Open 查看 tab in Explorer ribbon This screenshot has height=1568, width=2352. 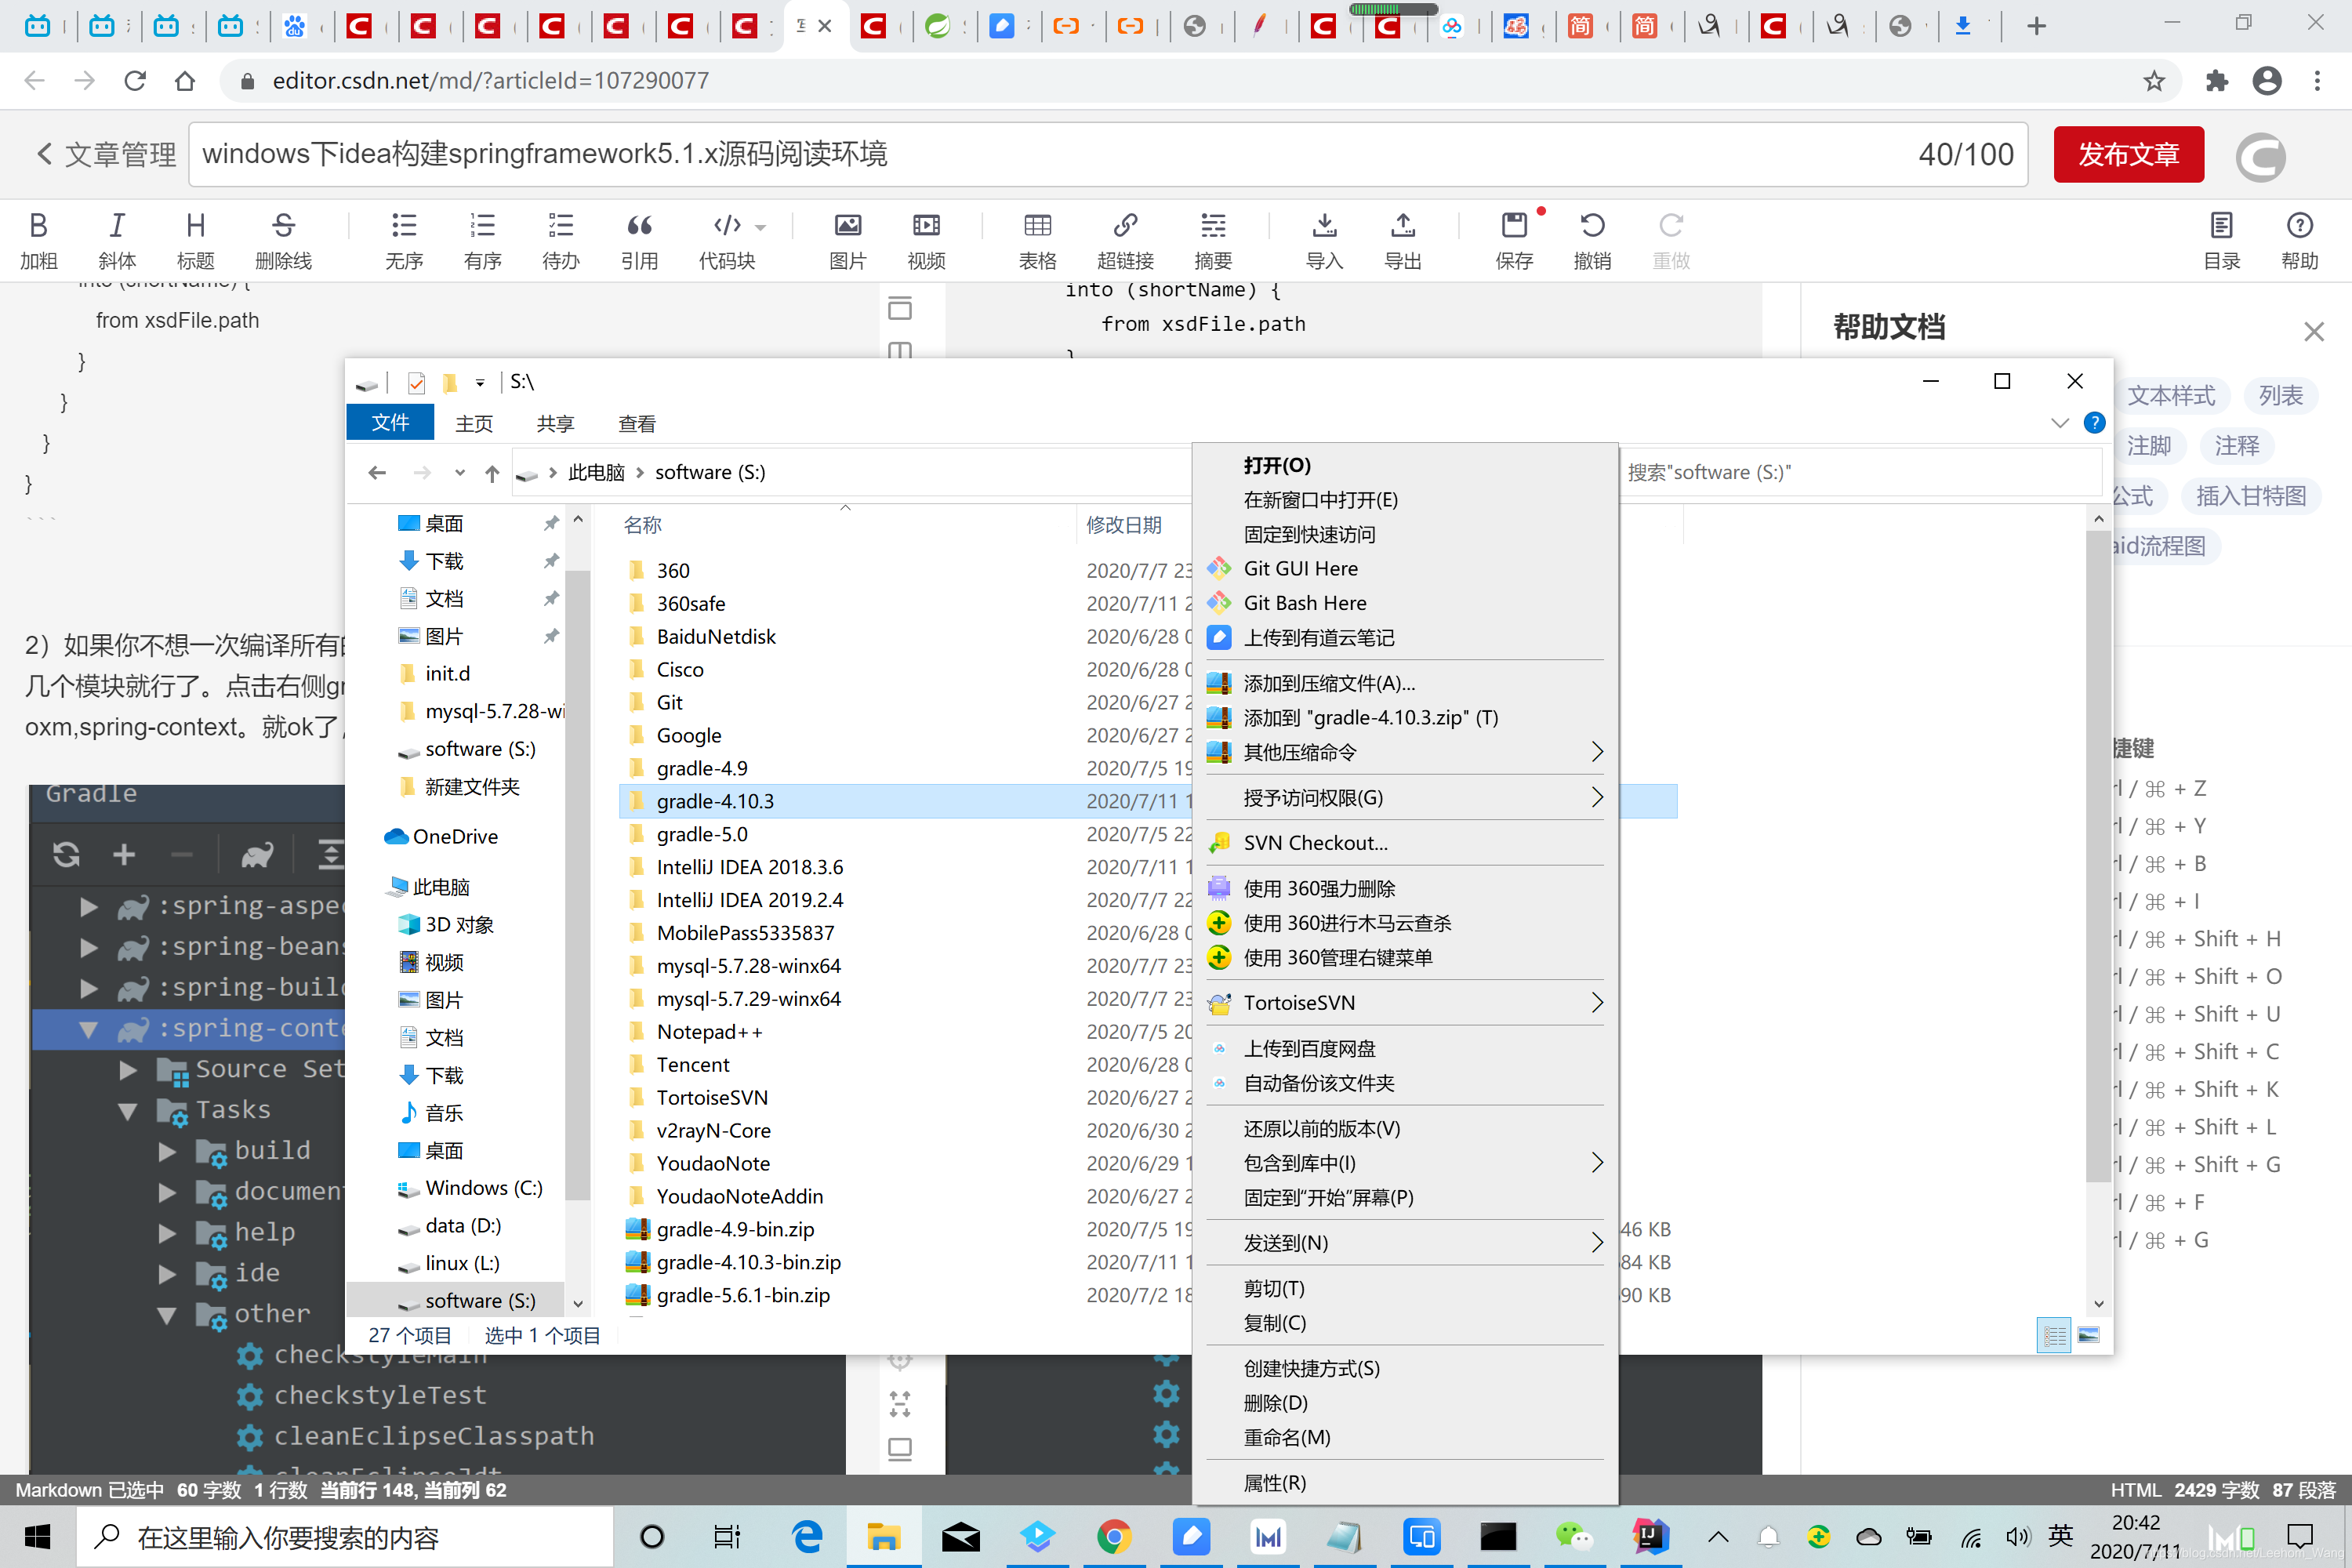pos(637,424)
